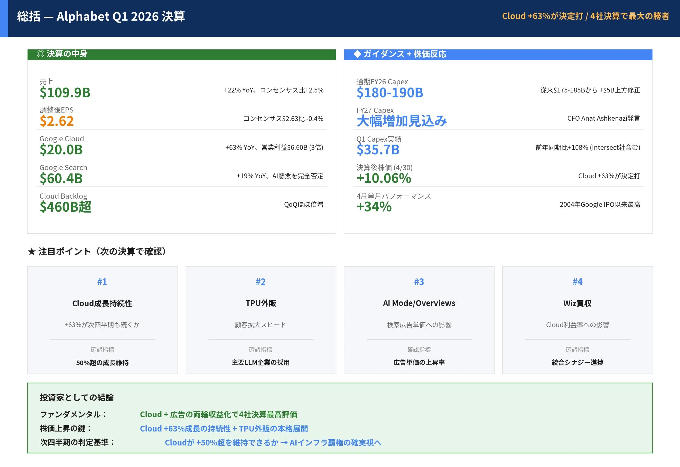Image resolution: width=680 pixels, height=467 pixels.
Task: Select the FY27 Capex text 大幅増加見込み
Action: coord(402,121)
